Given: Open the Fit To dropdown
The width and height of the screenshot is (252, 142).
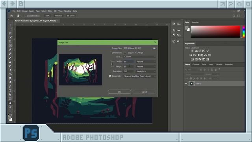Looking at the screenshot, I should (x=140, y=57).
